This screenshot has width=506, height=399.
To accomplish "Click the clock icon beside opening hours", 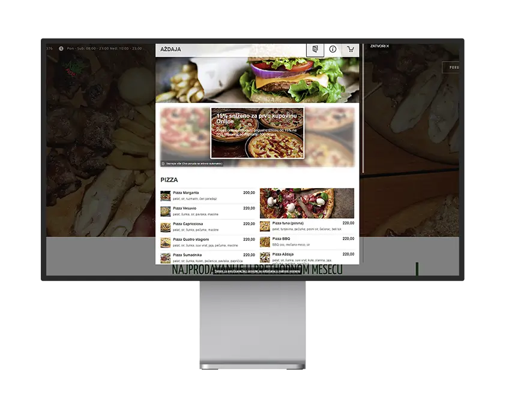I will click(x=61, y=49).
